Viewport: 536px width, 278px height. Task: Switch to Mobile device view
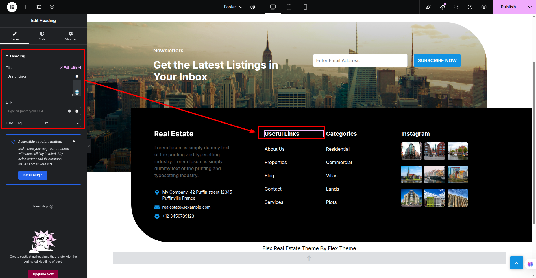click(x=305, y=7)
